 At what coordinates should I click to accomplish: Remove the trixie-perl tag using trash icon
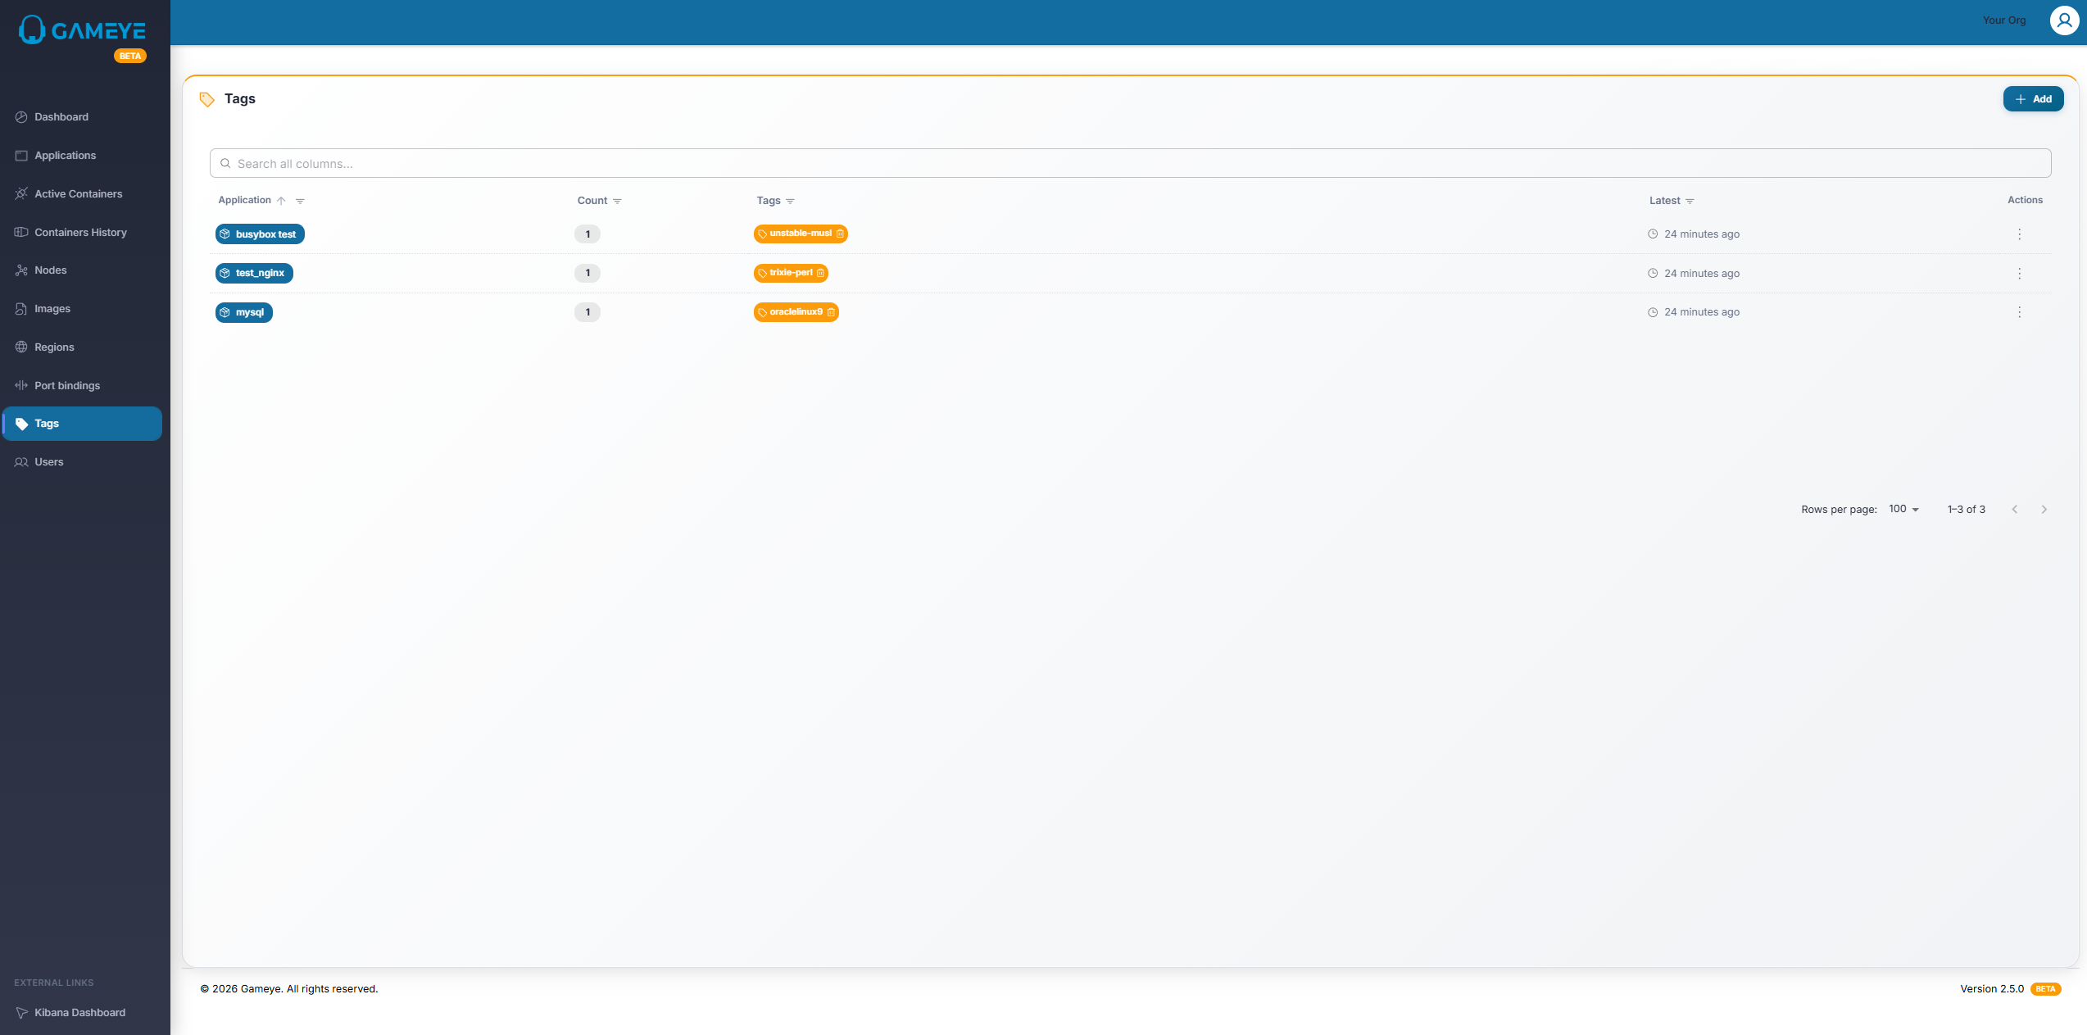point(820,273)
